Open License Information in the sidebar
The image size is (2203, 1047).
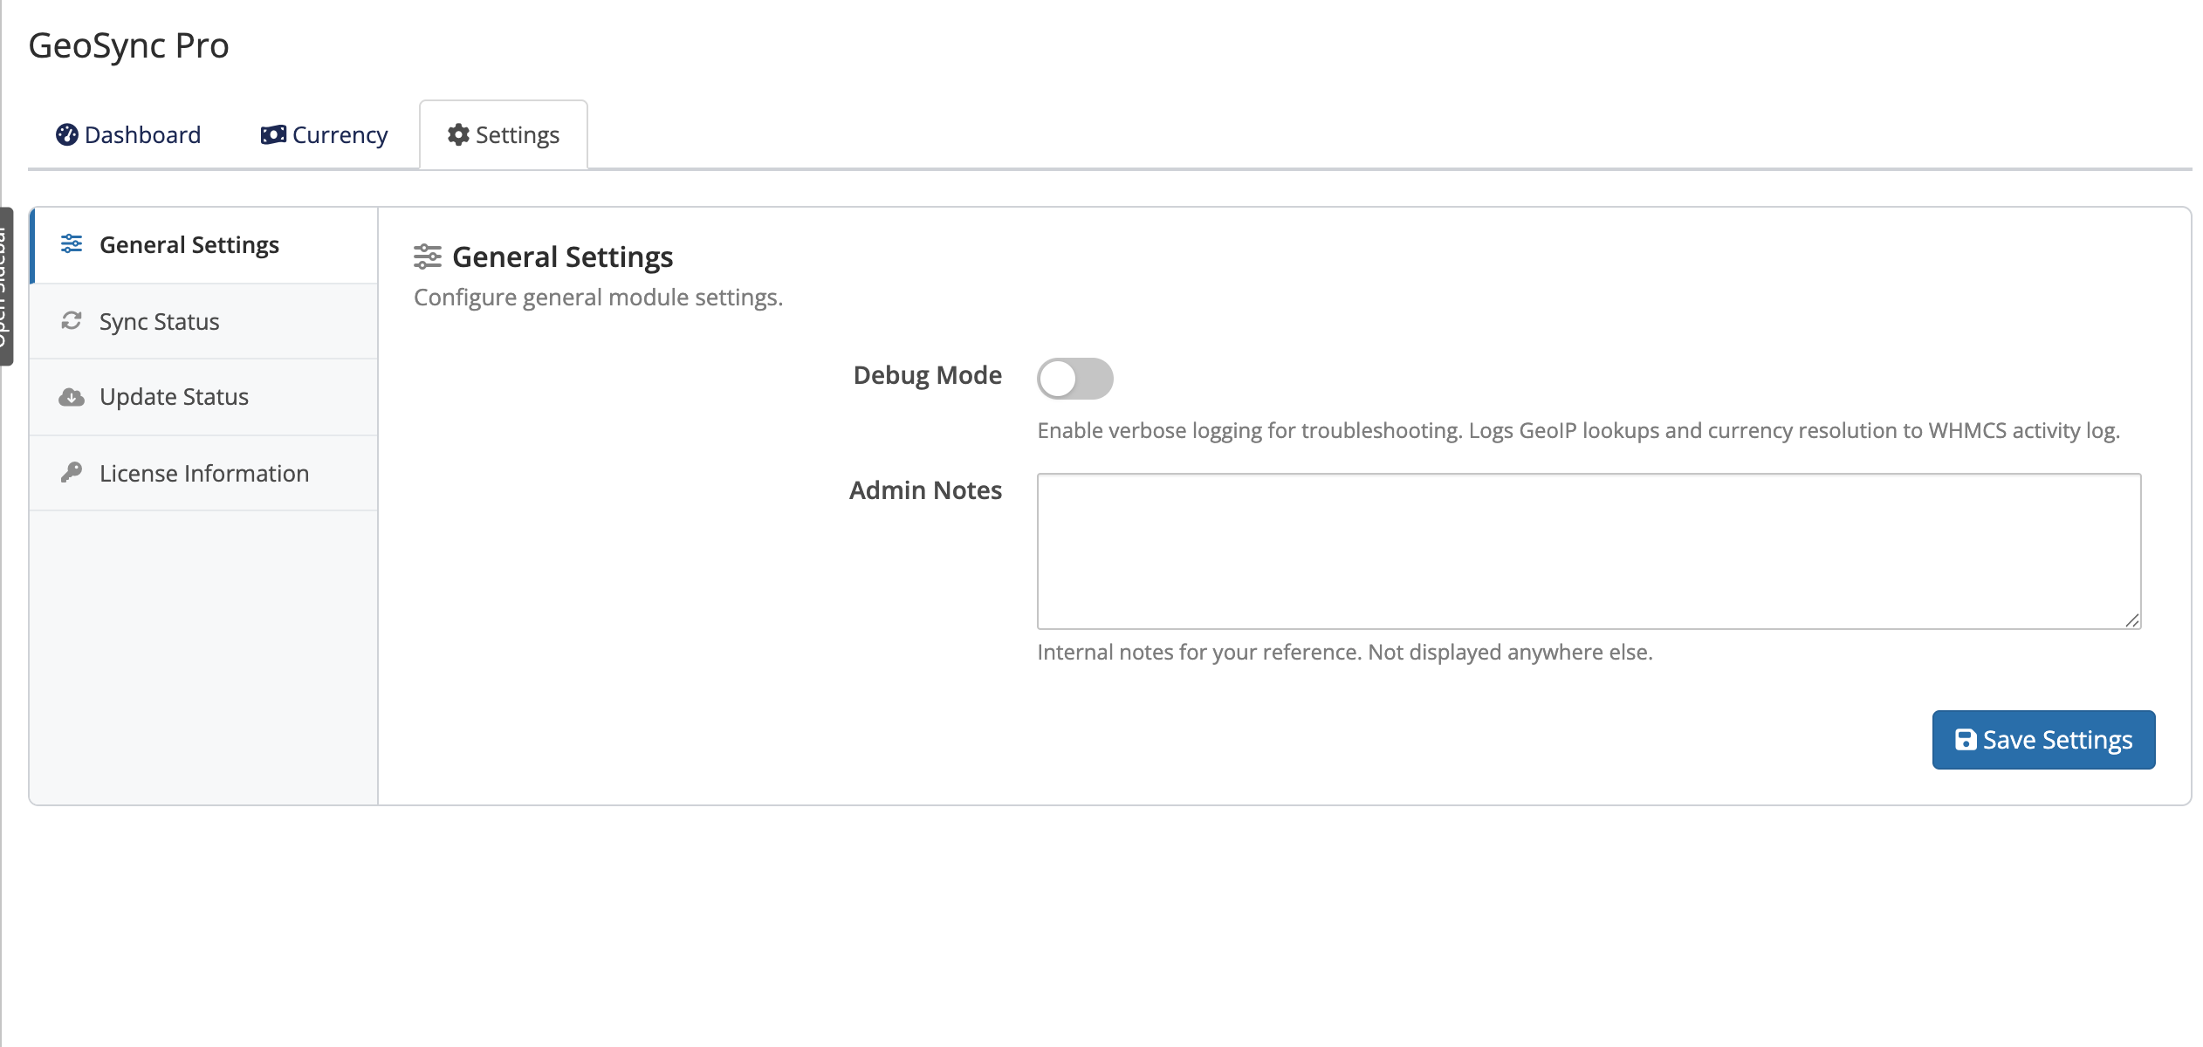[x=204, y=473]
